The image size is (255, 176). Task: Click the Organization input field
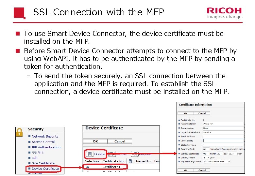coord(223,128)
